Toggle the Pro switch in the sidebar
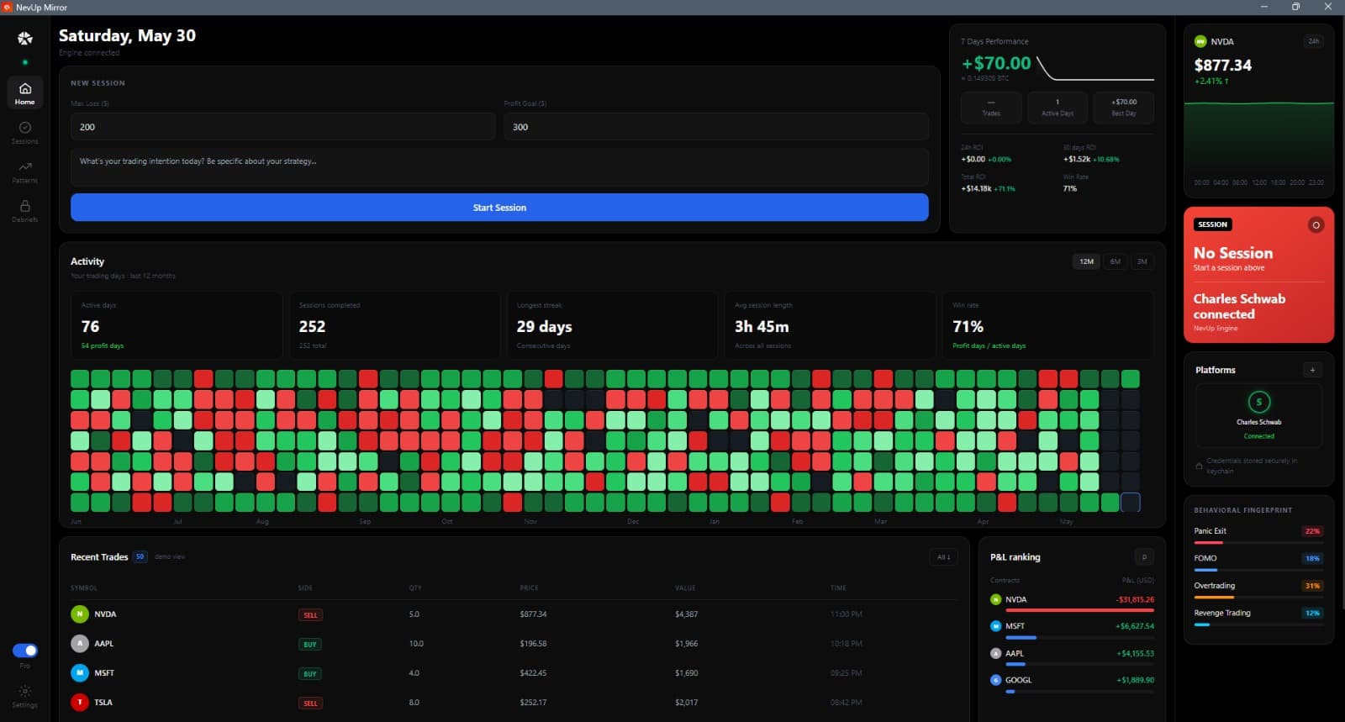 pos(25,651)
